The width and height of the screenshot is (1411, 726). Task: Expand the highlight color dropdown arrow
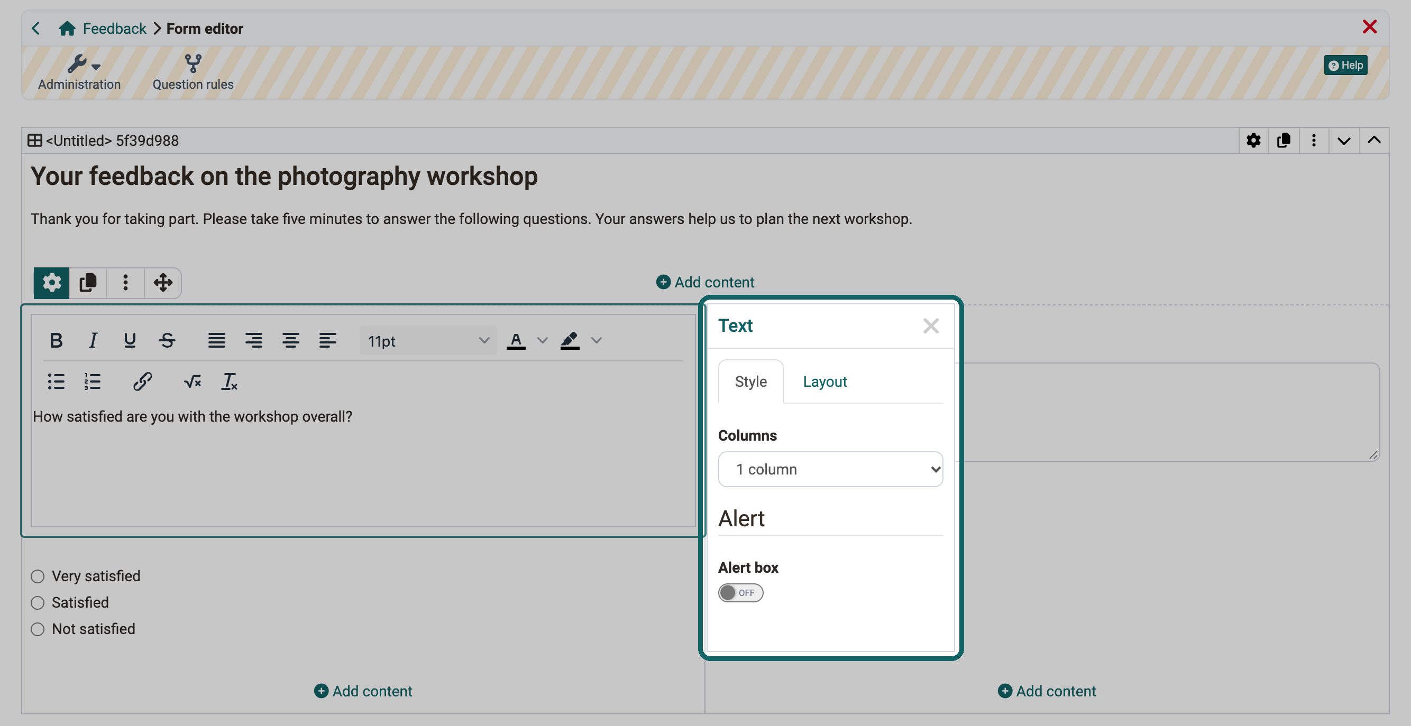tap(597, 340)
